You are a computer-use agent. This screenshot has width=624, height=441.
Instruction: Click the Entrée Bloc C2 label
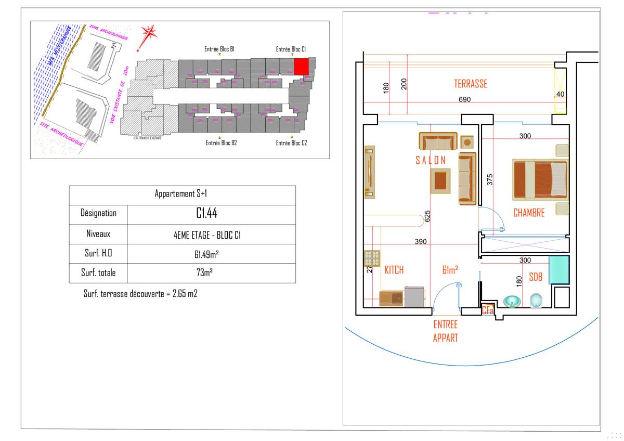[291, 143]
